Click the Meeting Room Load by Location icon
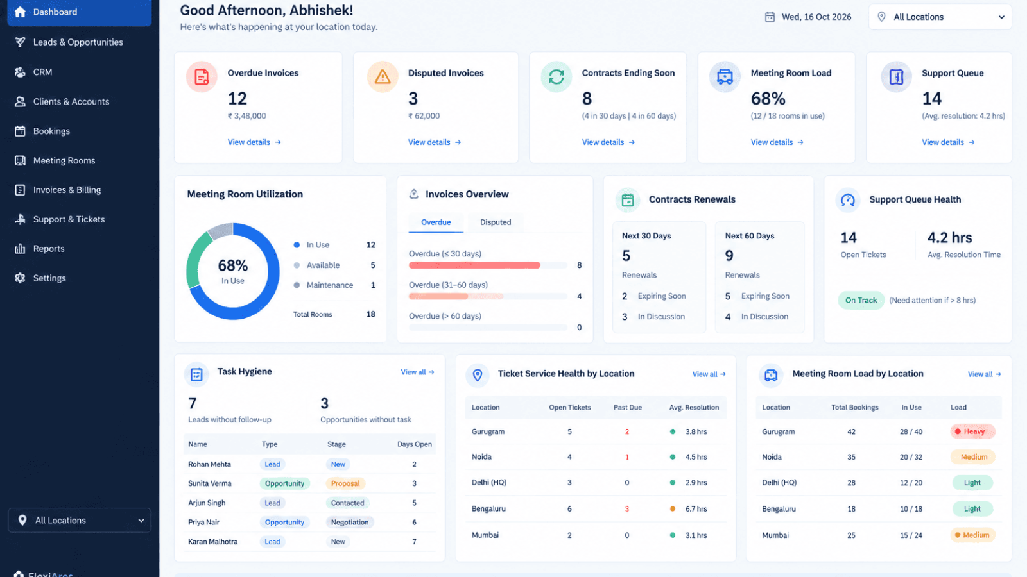The width and height of the screenshot is (1027, 577). point(771,375)
